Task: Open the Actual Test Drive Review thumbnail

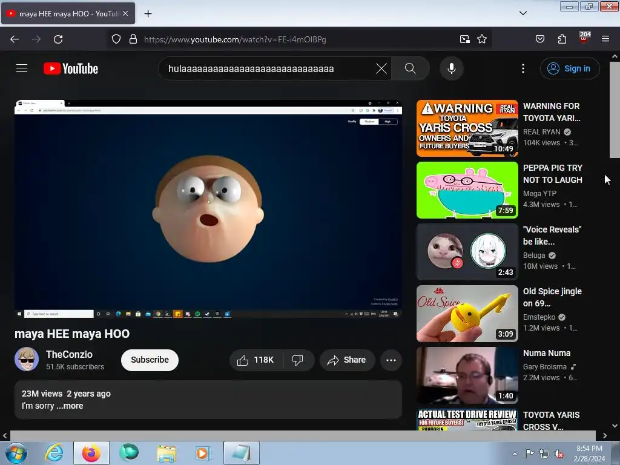Action: 467,420
